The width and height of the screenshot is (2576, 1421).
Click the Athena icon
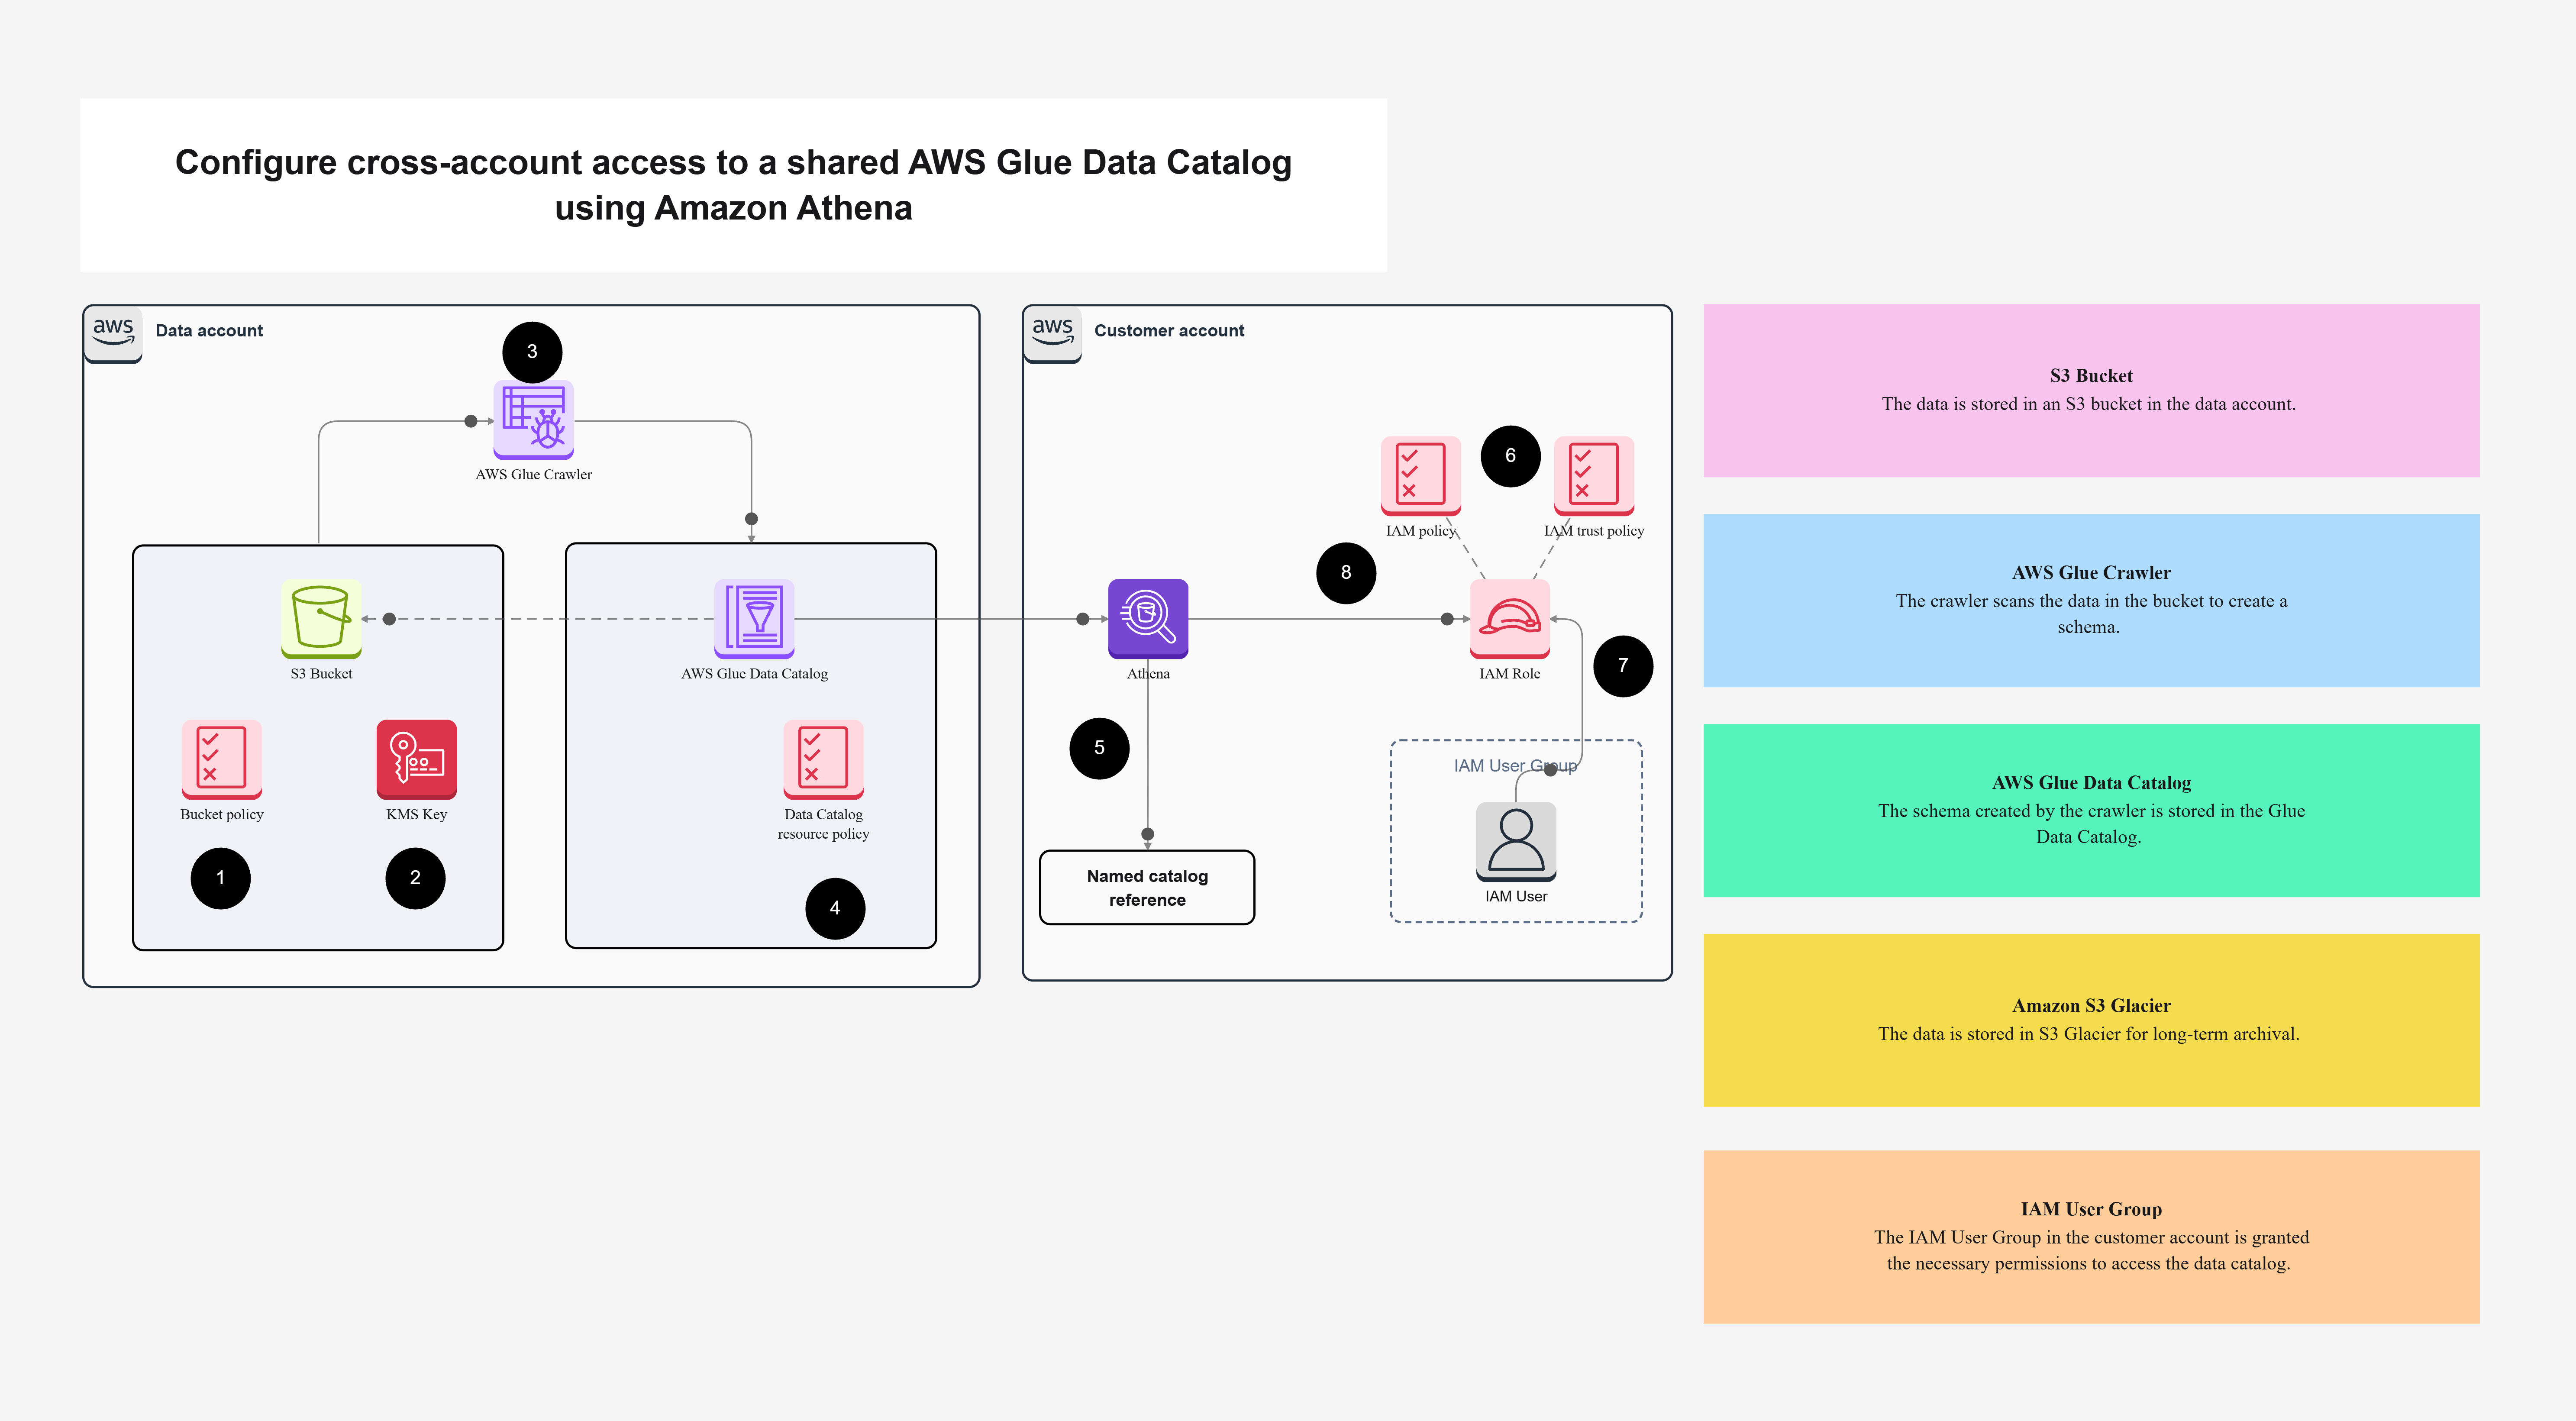(x=1148, y=619)
